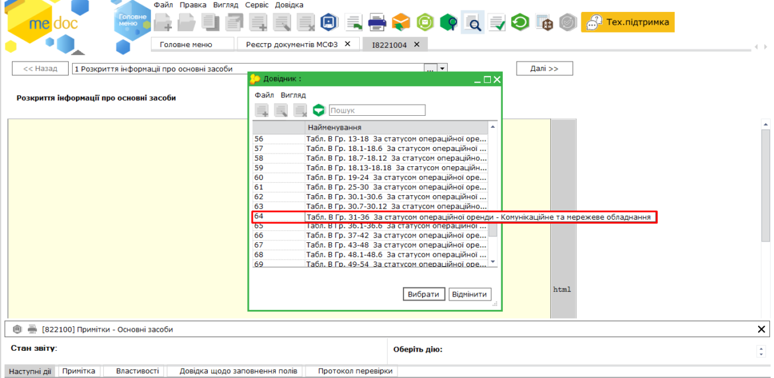Viewport: 774px width, 378px height.
Task: Click add record icon in Довідник dialog
Action: click(262, 110)
